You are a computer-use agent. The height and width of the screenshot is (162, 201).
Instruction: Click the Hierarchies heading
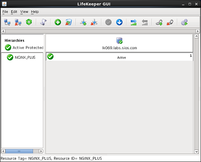[x=14, y=40]
